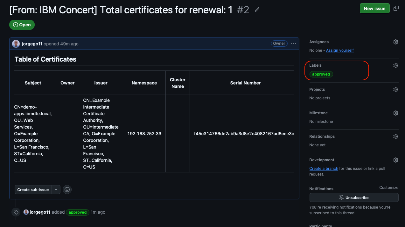Click the pencil icon to edit issue title
The height and width of the screenshot is (227, 405).
tap(257, 10)
